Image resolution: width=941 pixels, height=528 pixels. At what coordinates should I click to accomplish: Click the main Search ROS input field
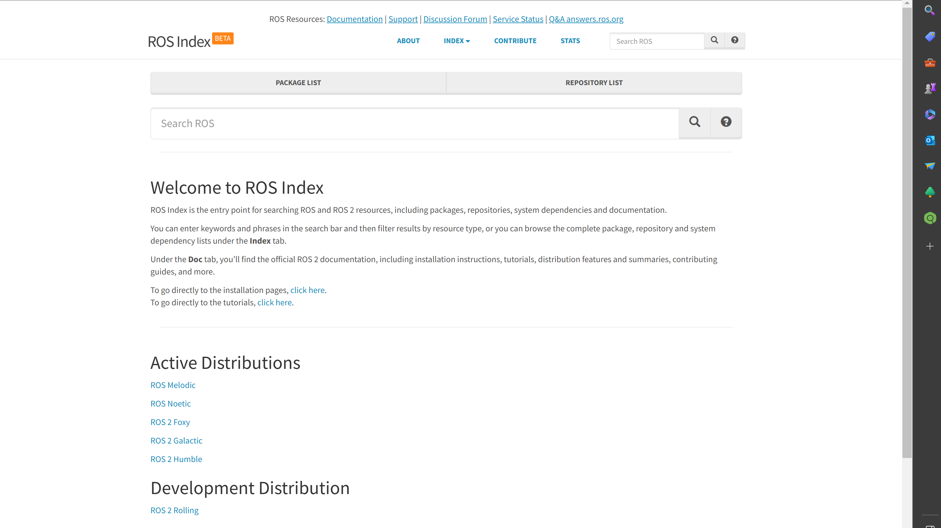[x=415, y=123]
